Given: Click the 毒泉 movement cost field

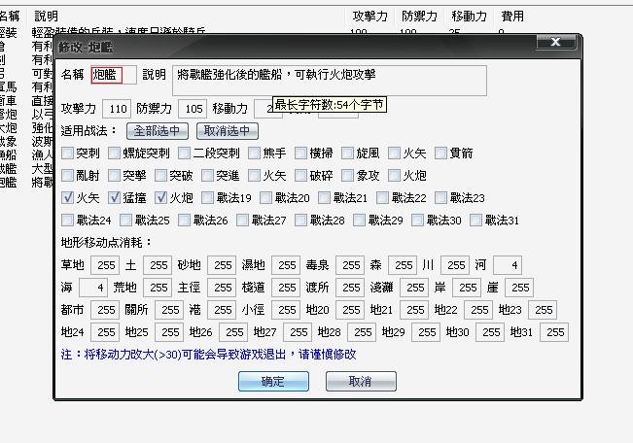Looking at the screenshot, I should [x=350, y=265].
